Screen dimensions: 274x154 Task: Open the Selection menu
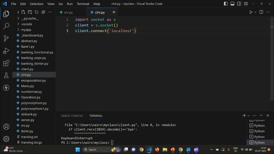36,4
